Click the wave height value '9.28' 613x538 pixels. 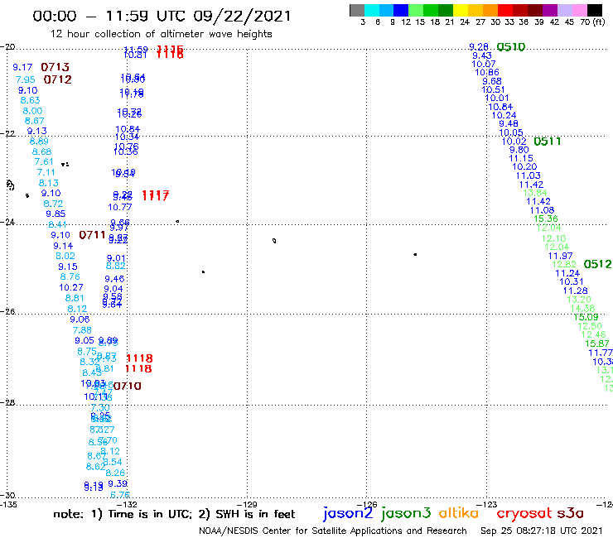[479, 47]
